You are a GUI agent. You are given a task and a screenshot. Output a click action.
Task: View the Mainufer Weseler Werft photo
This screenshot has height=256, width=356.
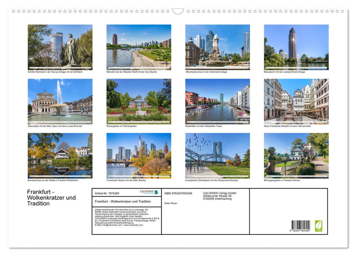(x=139, y=47)
